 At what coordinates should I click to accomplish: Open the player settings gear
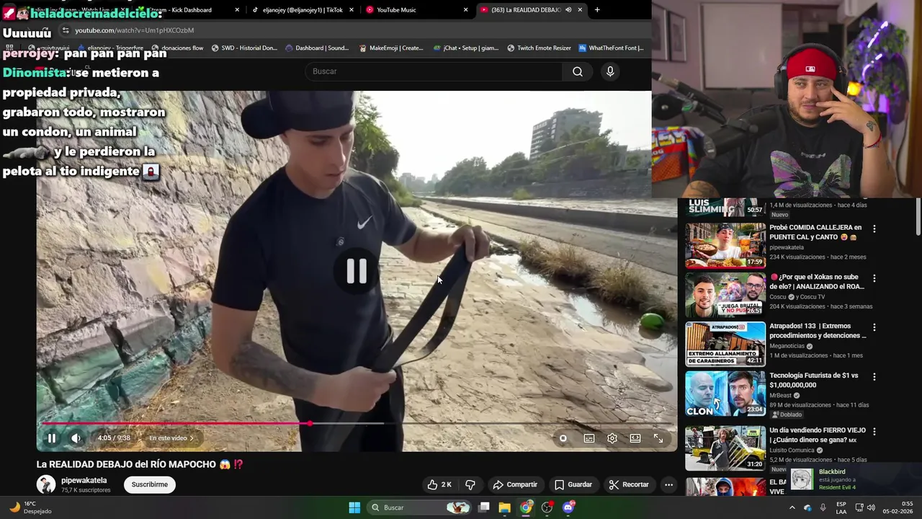tap(612, 438)
